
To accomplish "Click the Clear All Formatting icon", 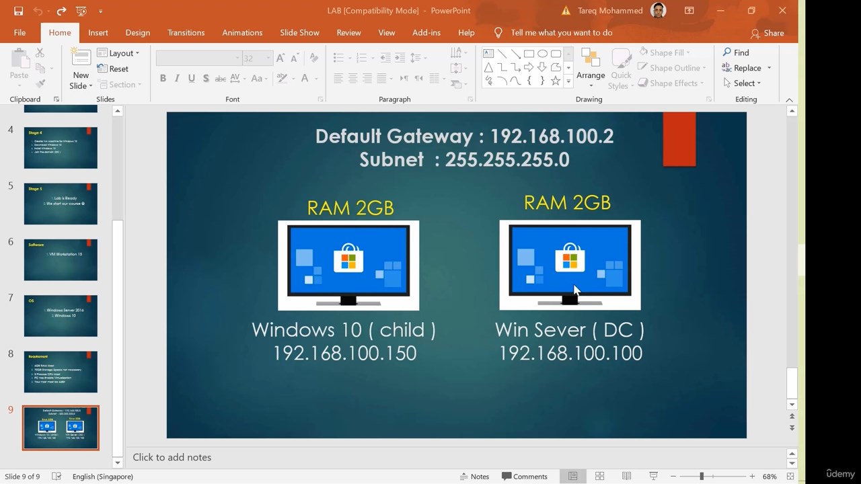I will pyautogui.click(x=314, y=58).
